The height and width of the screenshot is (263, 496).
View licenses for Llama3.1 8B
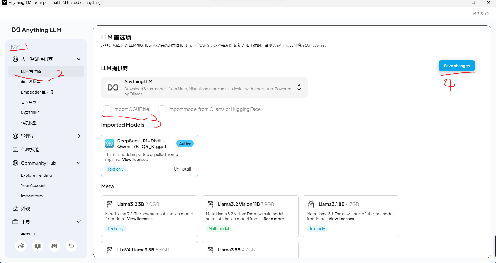pos(341,219)
